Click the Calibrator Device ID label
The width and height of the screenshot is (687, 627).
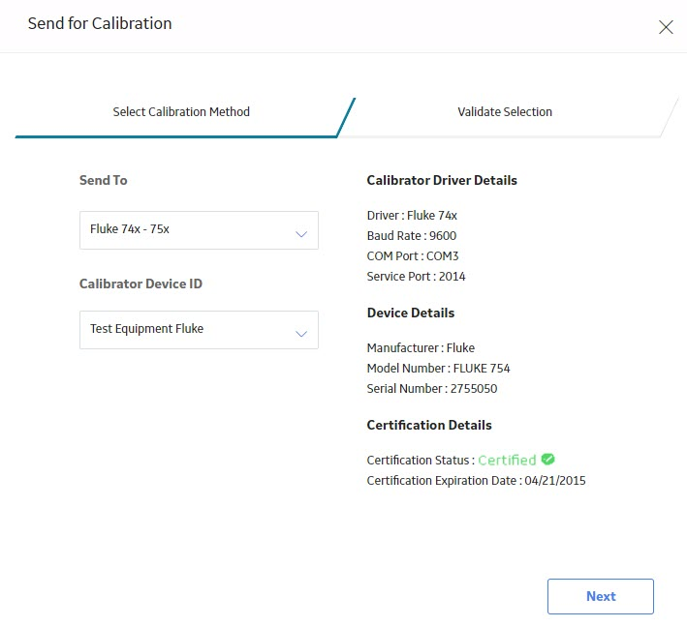141,284
